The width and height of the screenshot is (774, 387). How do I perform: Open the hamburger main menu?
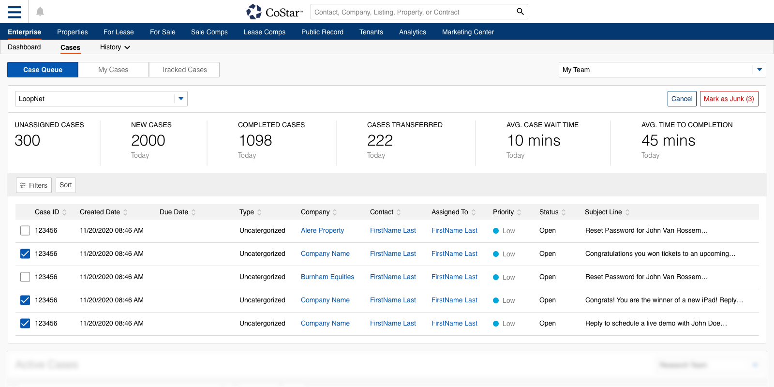pos(14,12)
